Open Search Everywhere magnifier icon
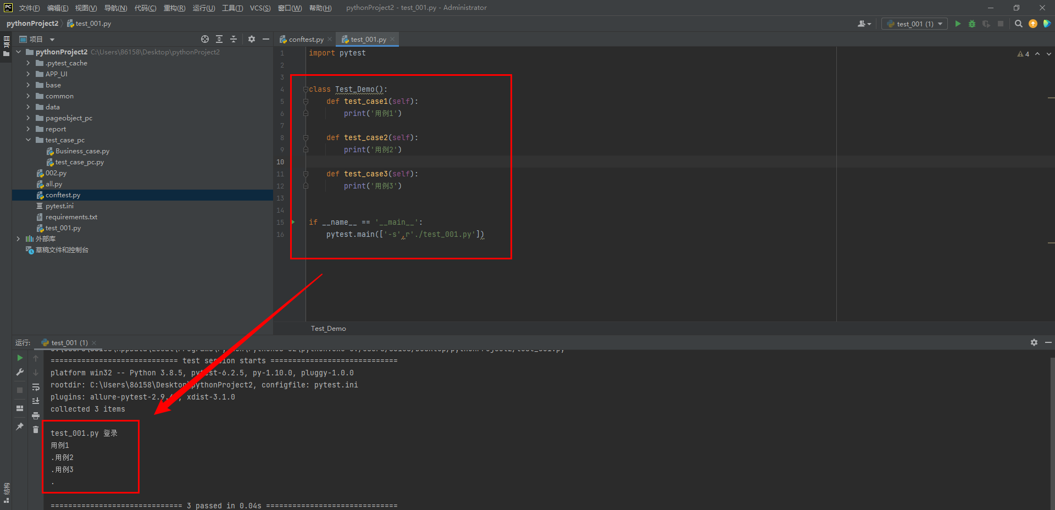 [1018, 24]
